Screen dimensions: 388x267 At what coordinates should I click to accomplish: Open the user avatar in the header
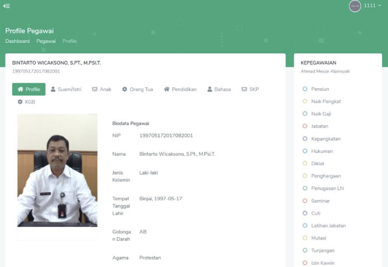click(x=355, y=6)
